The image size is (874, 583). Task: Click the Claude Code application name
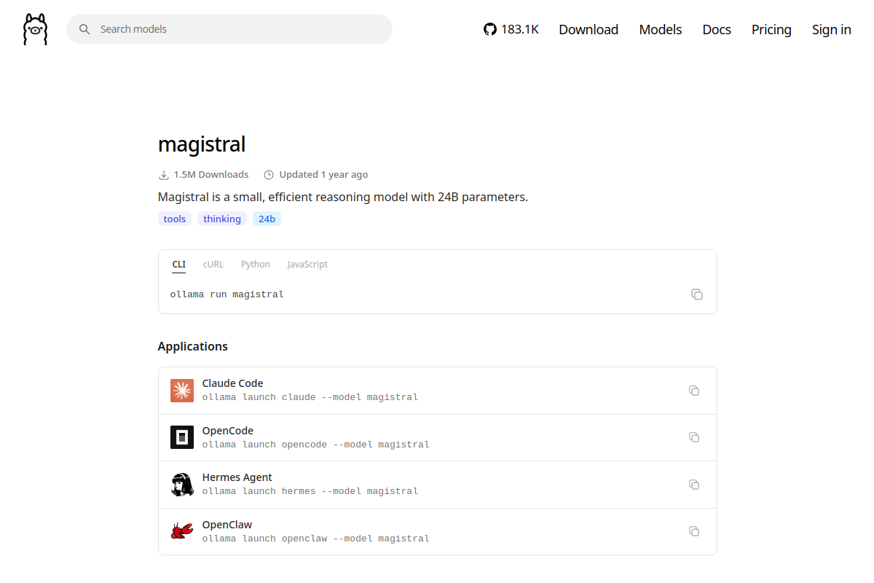click(x=233, y=383)
